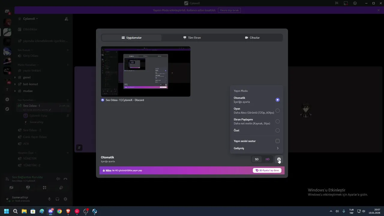Click Devre dışı bırak in streamer mode banner
Screen dimensions: 384x216
tap(229, 10)
